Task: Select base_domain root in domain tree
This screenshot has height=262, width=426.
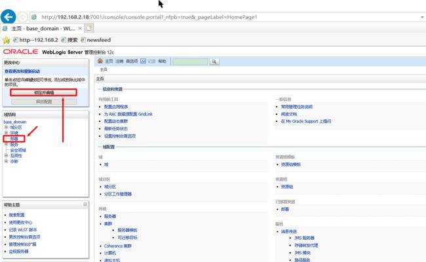Action: [15, 122]
